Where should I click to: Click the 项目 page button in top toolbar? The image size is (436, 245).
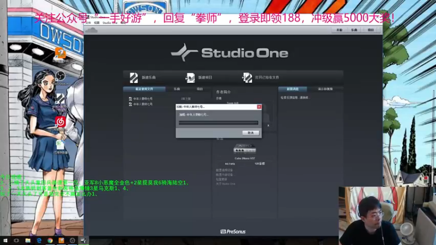(x=371, y=30)
